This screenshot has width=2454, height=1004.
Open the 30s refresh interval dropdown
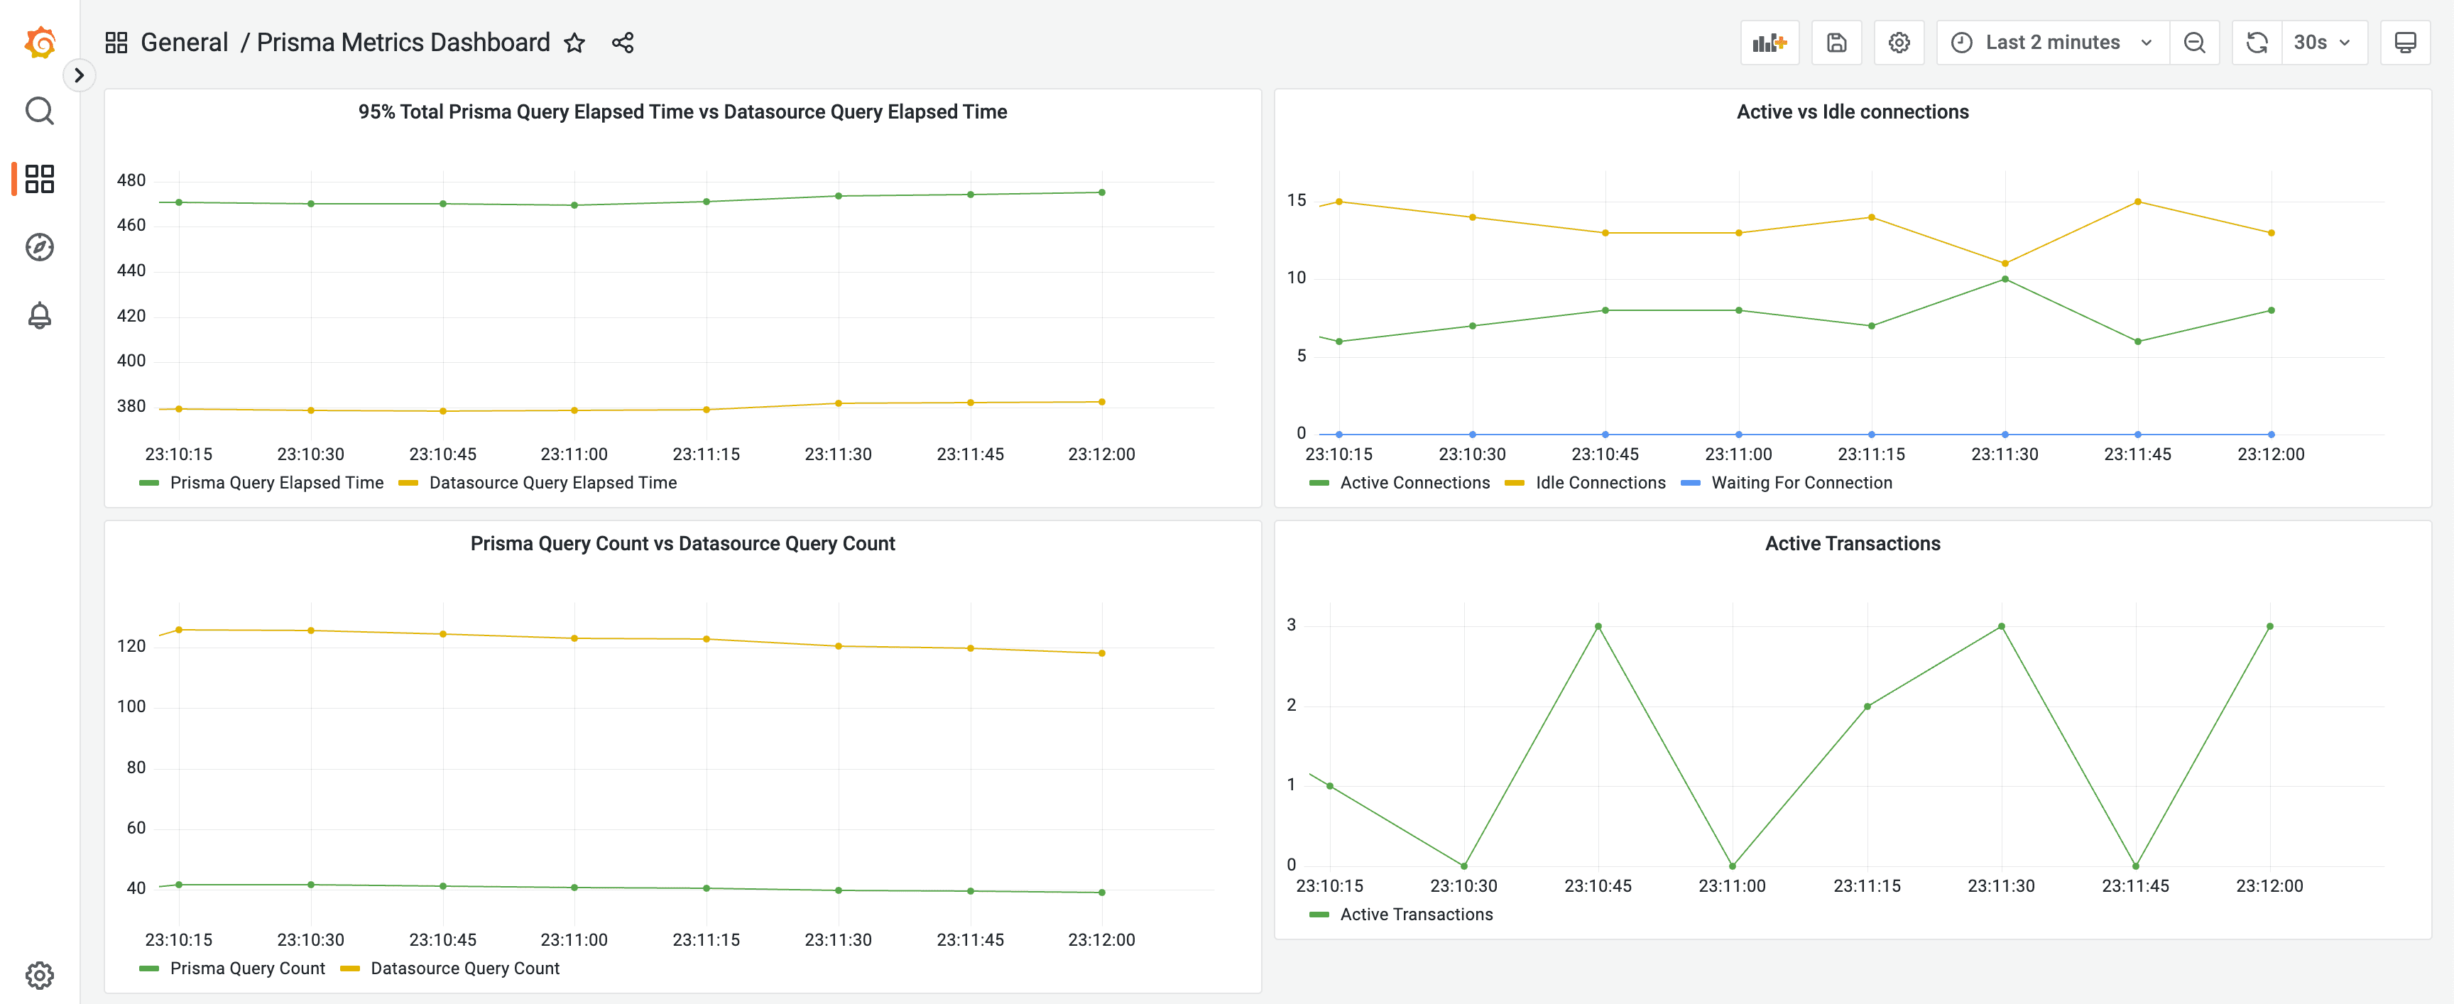tap(2325, 42)
